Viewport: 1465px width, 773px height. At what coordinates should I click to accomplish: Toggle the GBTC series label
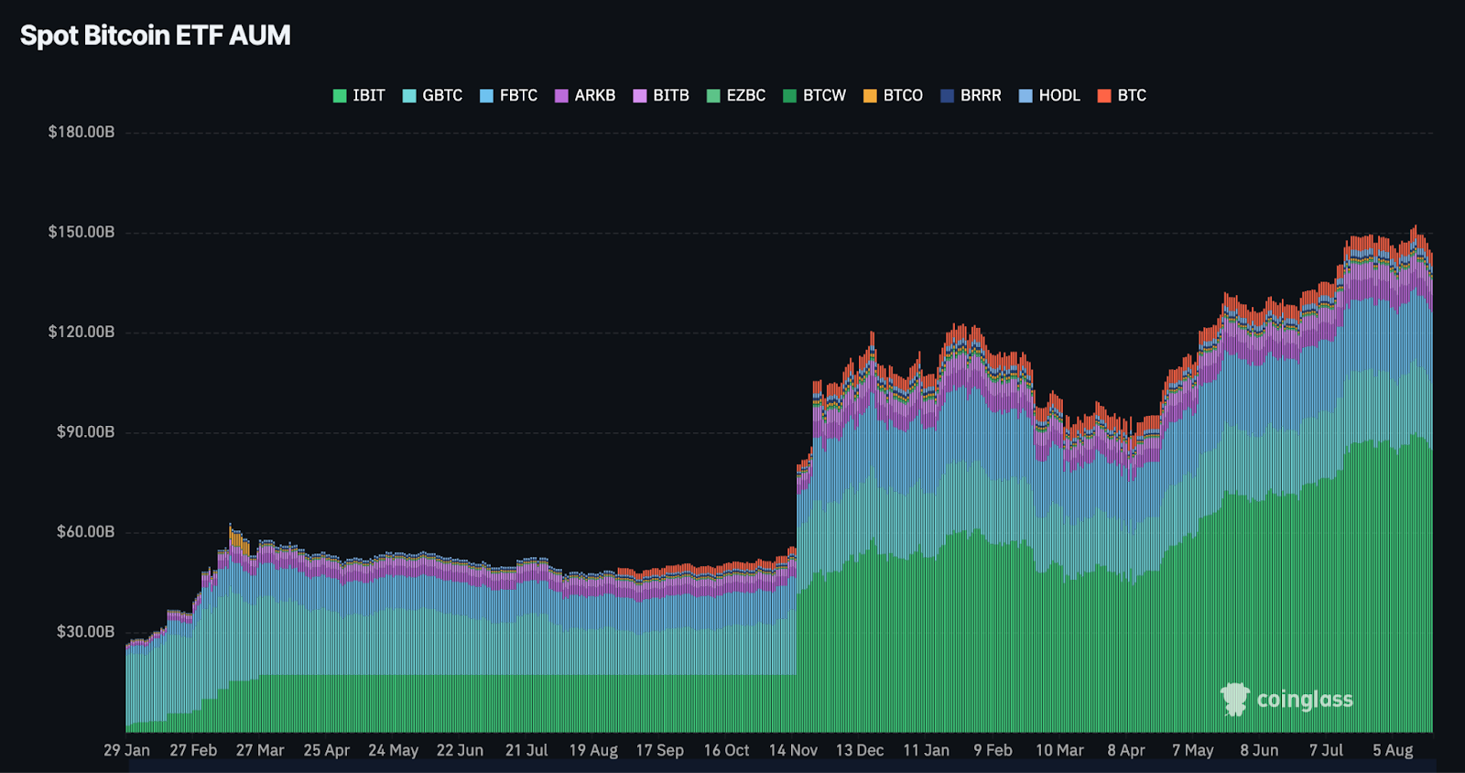tap(442, 95)
